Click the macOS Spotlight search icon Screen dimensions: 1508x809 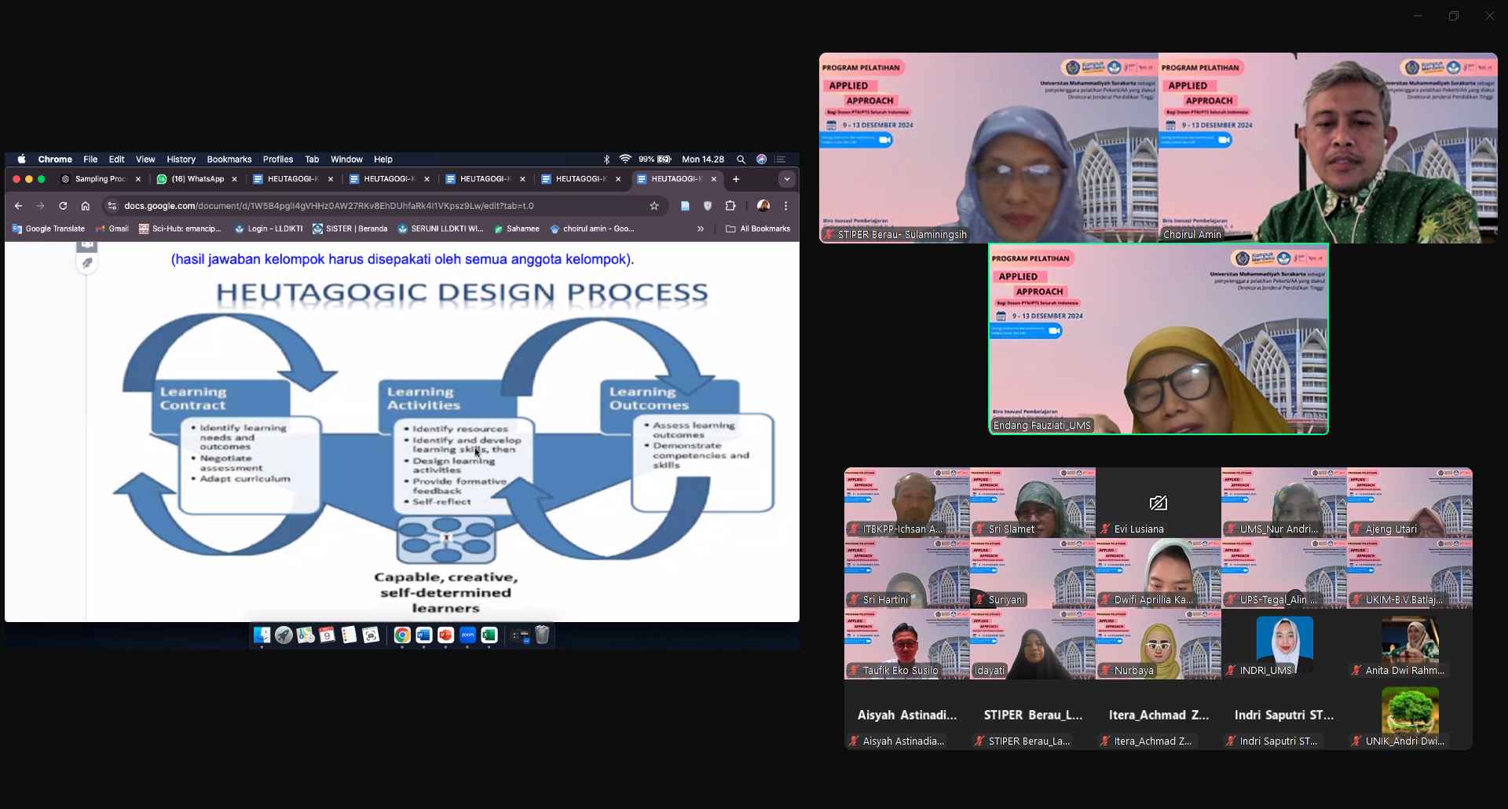(741, 159)
